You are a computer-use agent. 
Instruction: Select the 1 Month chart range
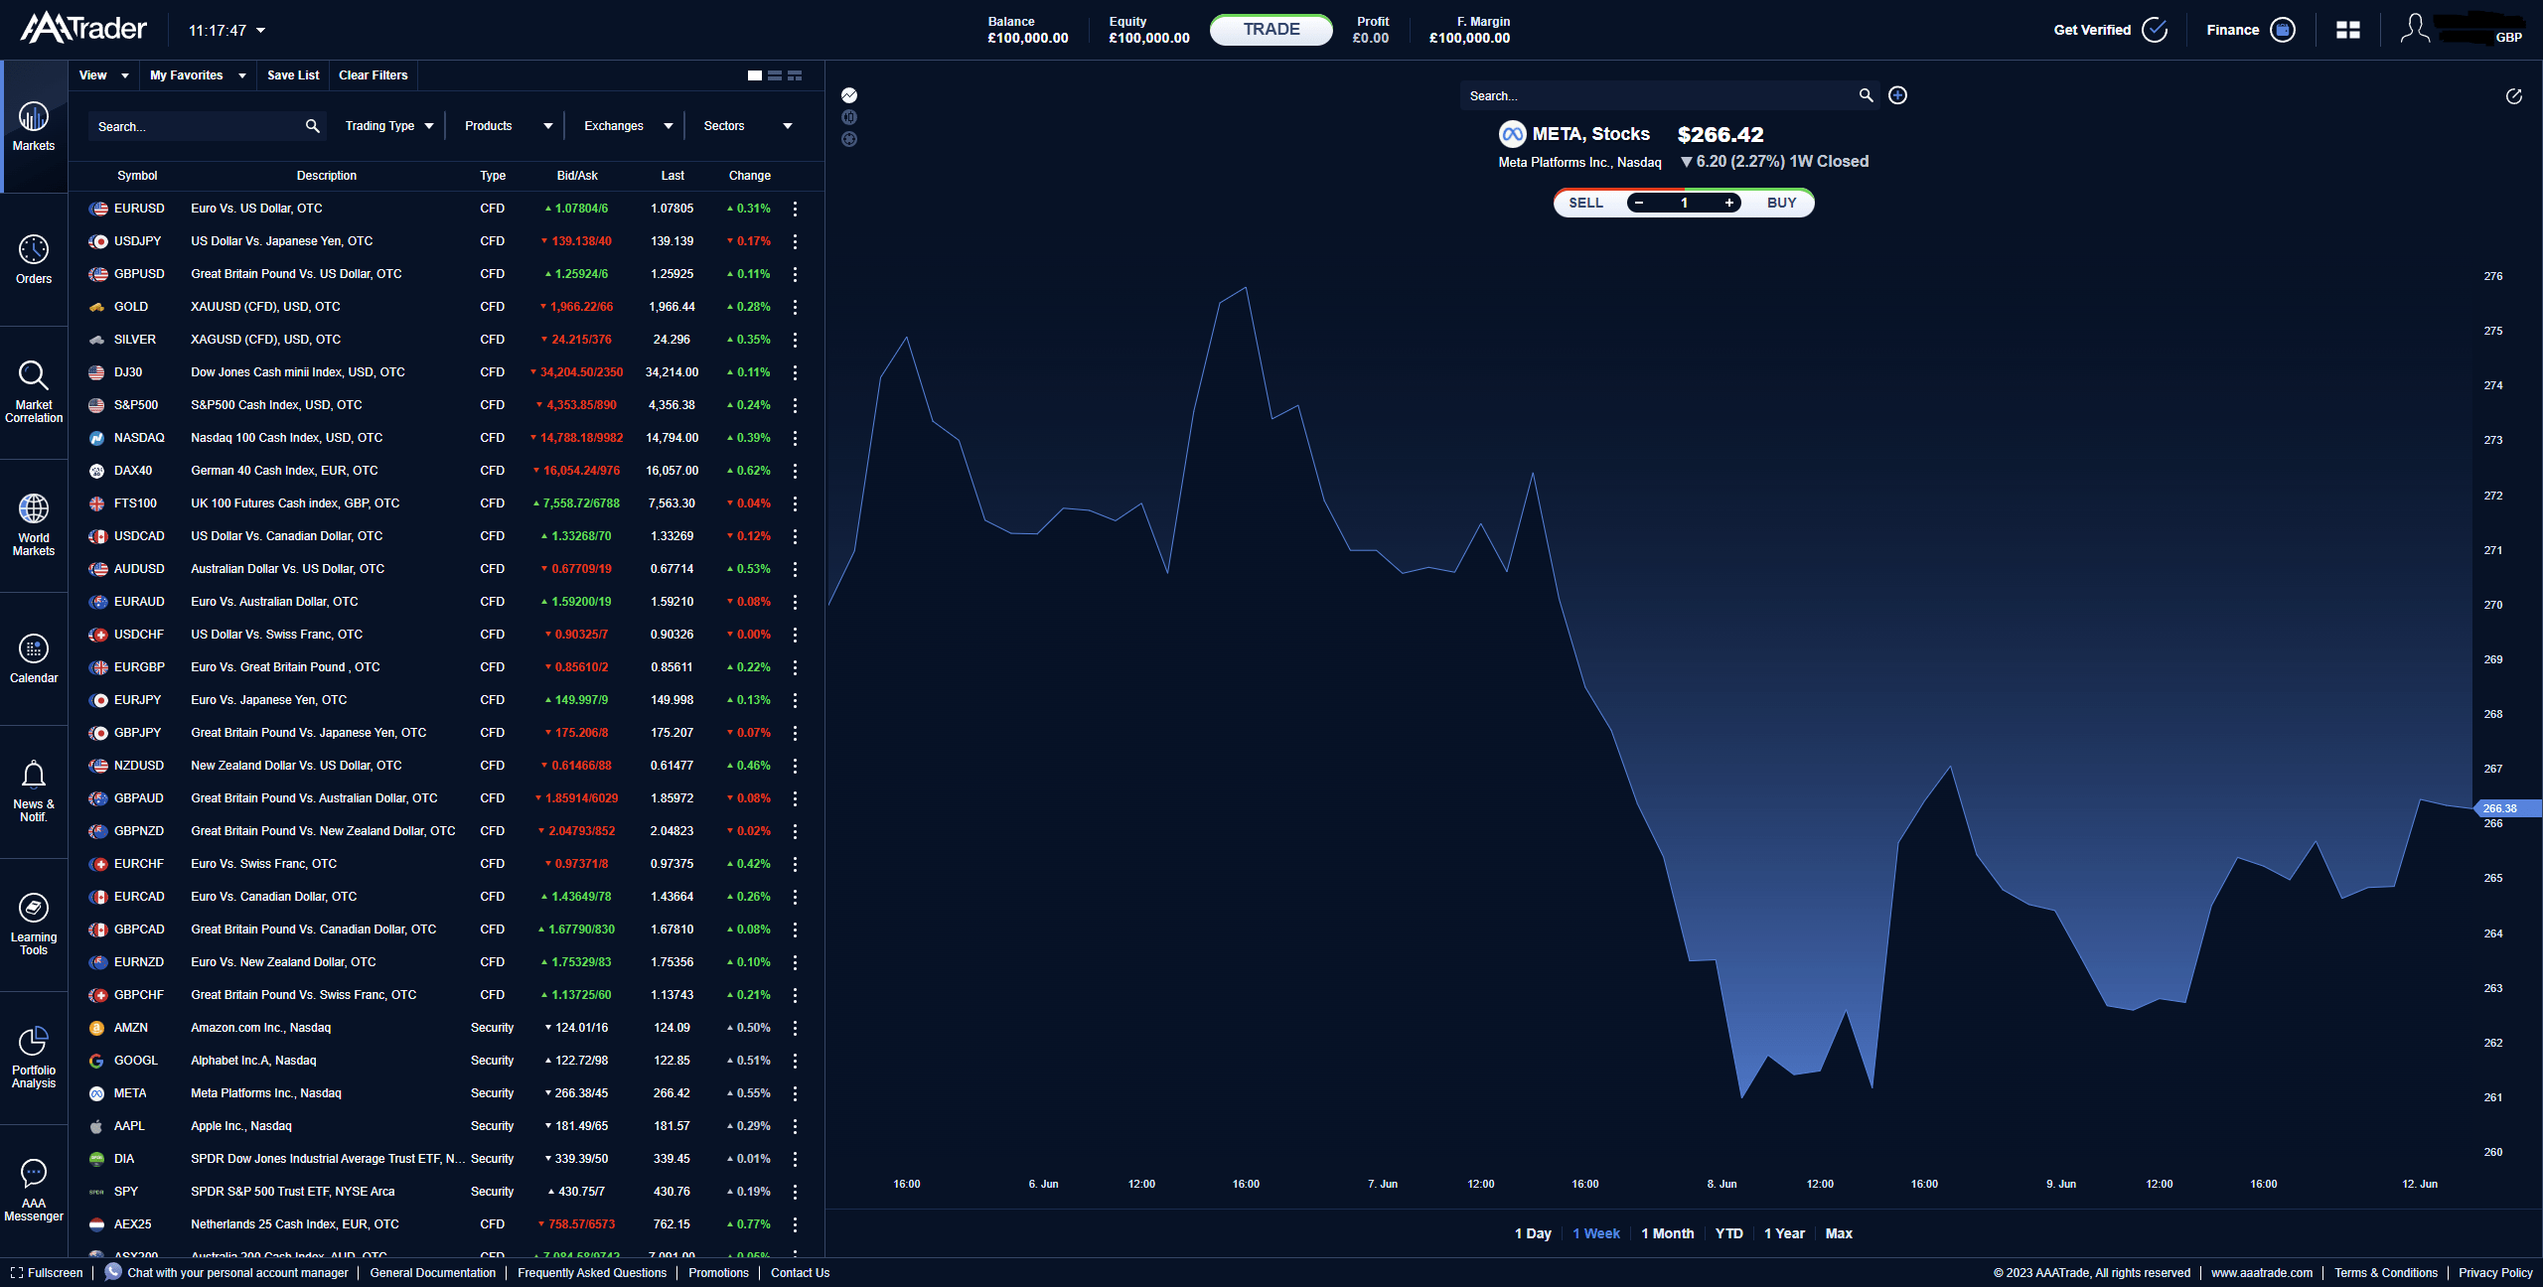click(x=1668, y=1233)
